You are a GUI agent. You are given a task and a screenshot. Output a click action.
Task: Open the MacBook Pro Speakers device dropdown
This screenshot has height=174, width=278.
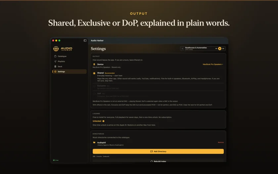(213, 64)
